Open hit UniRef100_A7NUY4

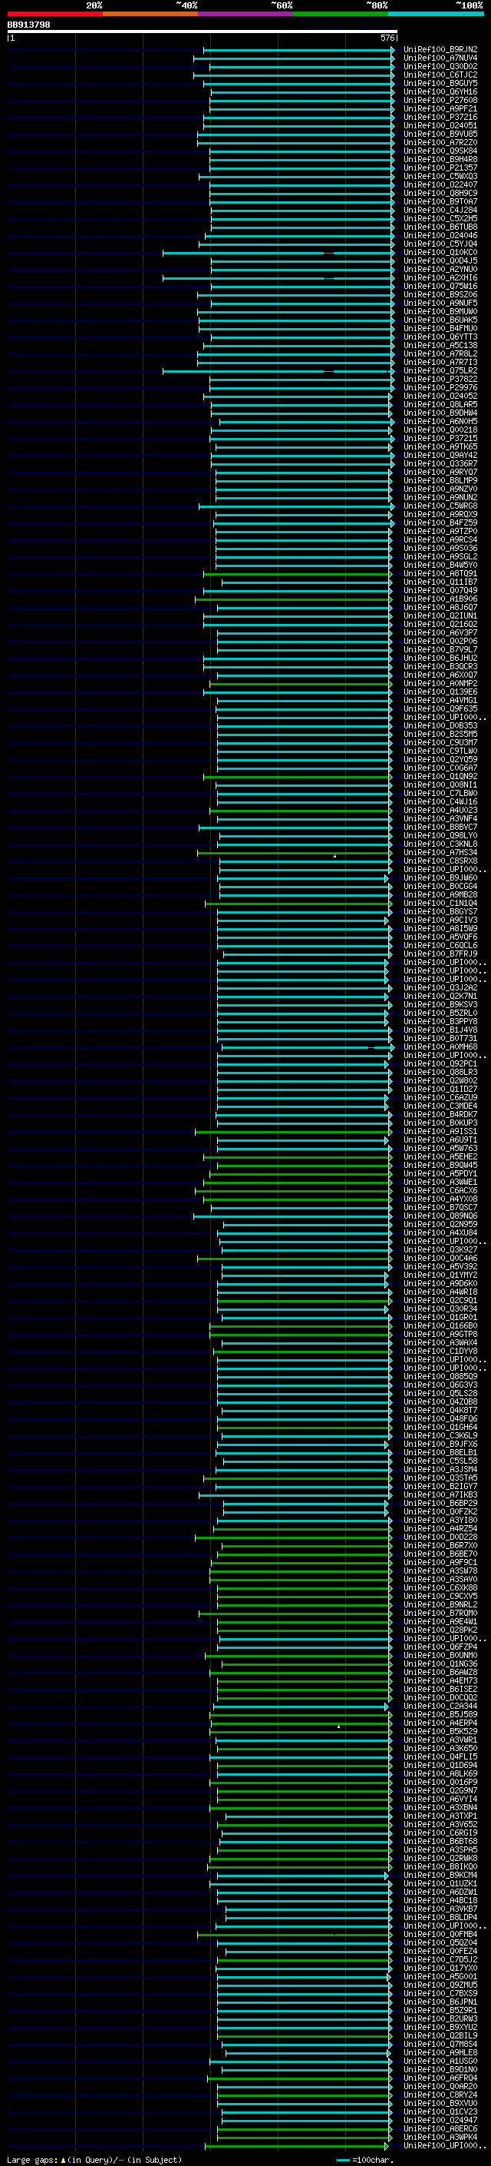point(440,58)
